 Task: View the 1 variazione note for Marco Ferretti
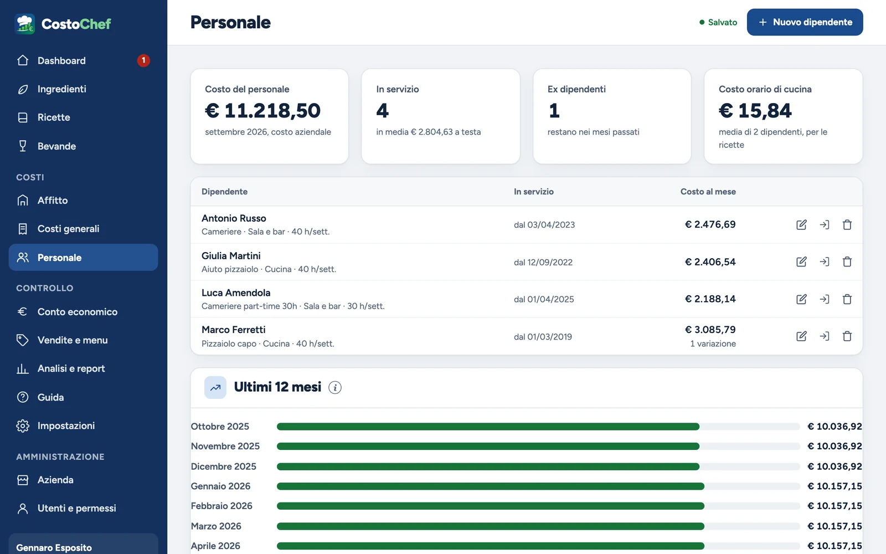(713, 344)
